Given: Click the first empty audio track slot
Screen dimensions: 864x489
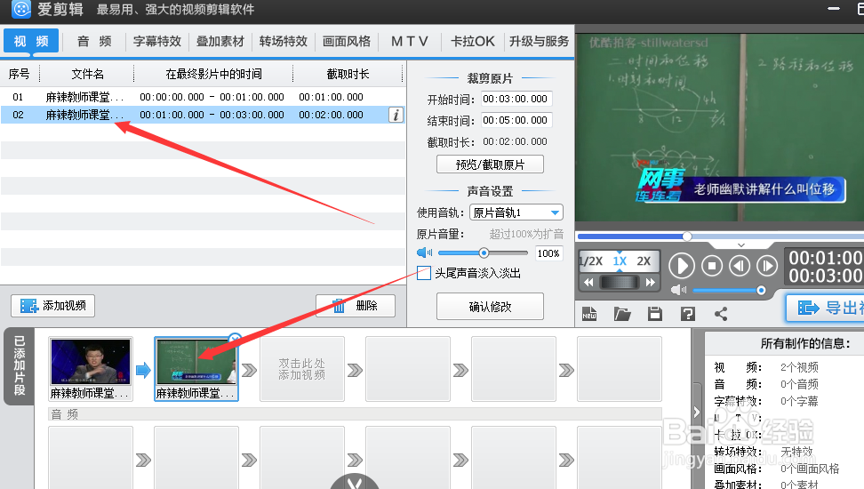Looking at the screenshot, I should click(91, 458).
